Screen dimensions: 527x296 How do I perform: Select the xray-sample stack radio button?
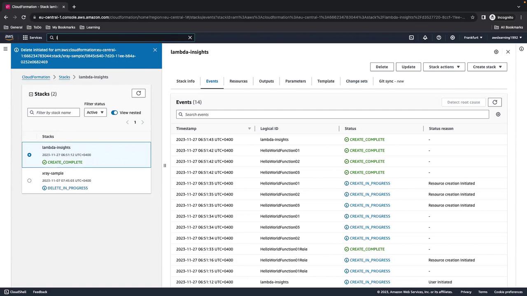pyautogui.click(x=29, y=180)
